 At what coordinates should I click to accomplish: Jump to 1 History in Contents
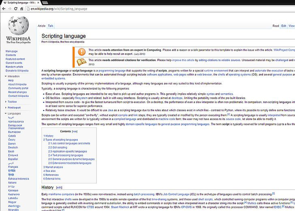coord(49,136)
